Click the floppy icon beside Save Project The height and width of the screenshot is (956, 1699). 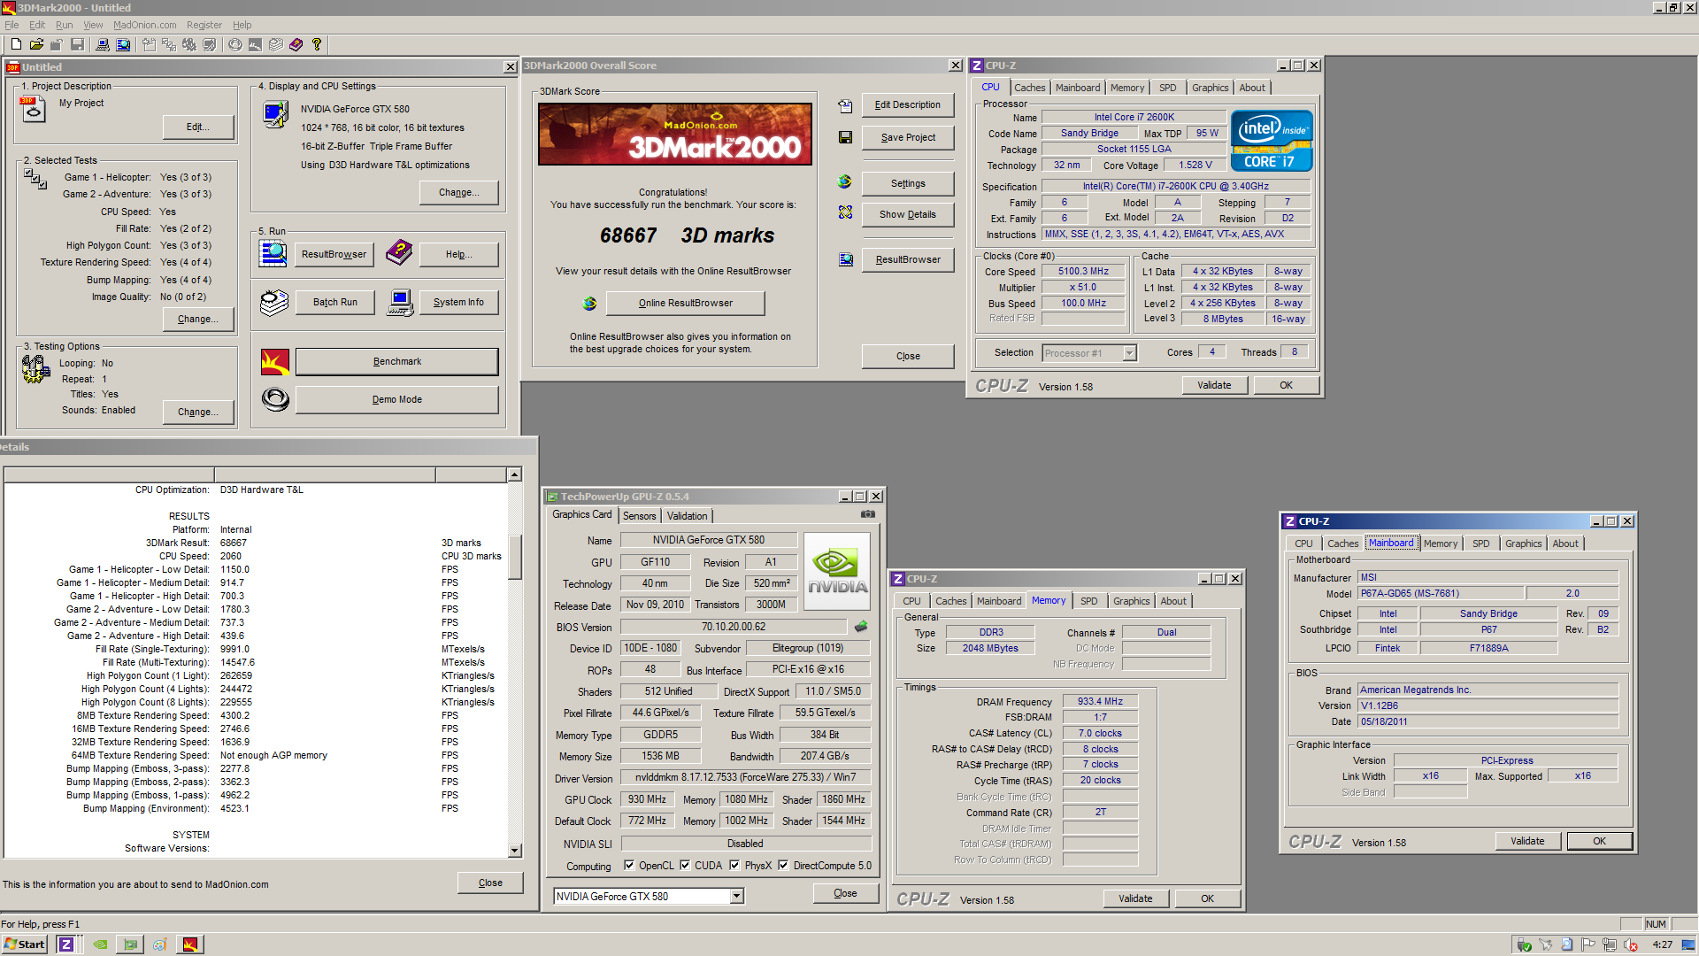click(846, 138)
